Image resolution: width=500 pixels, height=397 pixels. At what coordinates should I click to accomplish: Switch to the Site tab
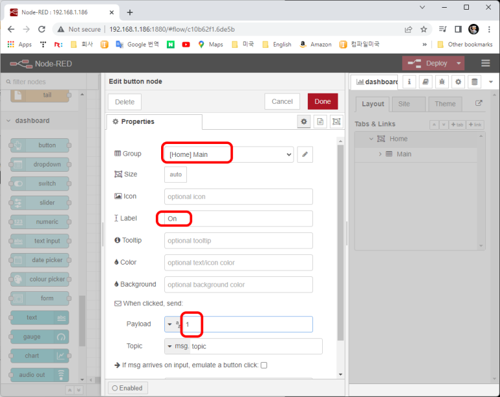tap(404, 104)
